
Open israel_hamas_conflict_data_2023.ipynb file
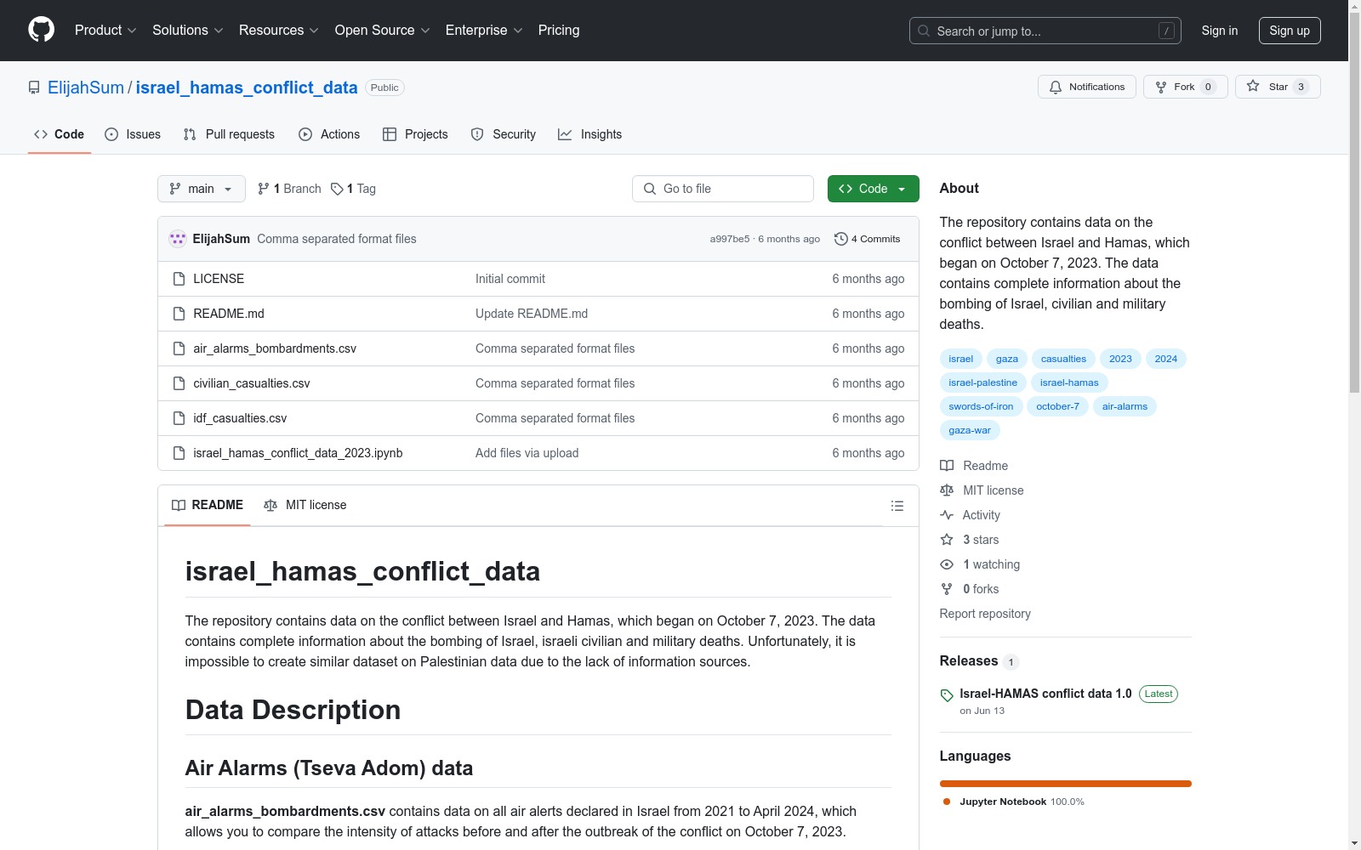pyautogui.click(x=298, y=453)
